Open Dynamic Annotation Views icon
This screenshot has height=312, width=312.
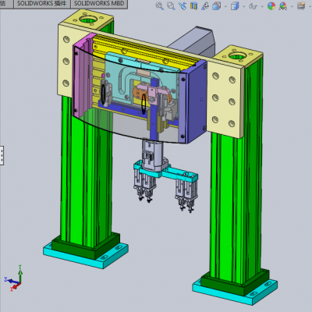pos(205,5)
